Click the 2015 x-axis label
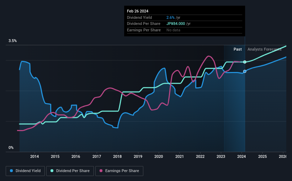The width and height of the screenshot is (292, 181). click(x=55, y=156)
